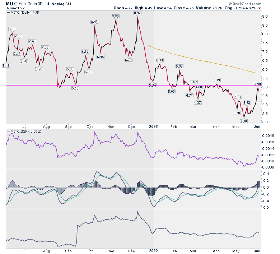Click the 6.46 starting price label
The width and height of the screenshot is (280, 254).
(6, 66)
